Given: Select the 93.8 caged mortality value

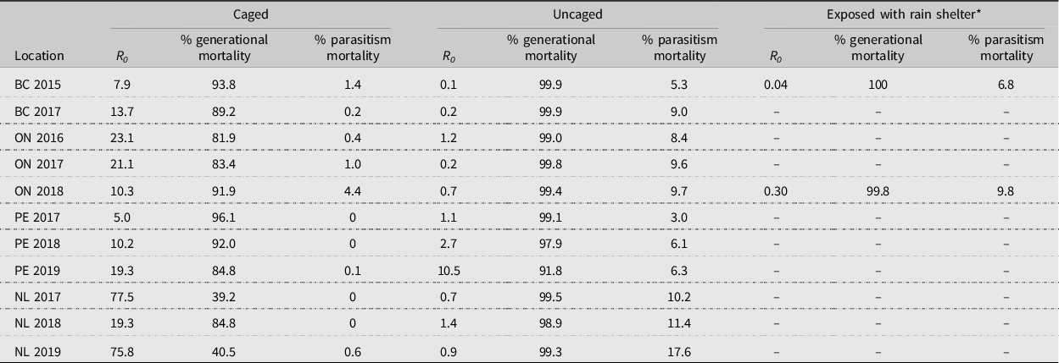Looking at the screenshot, I should point(224,85).
